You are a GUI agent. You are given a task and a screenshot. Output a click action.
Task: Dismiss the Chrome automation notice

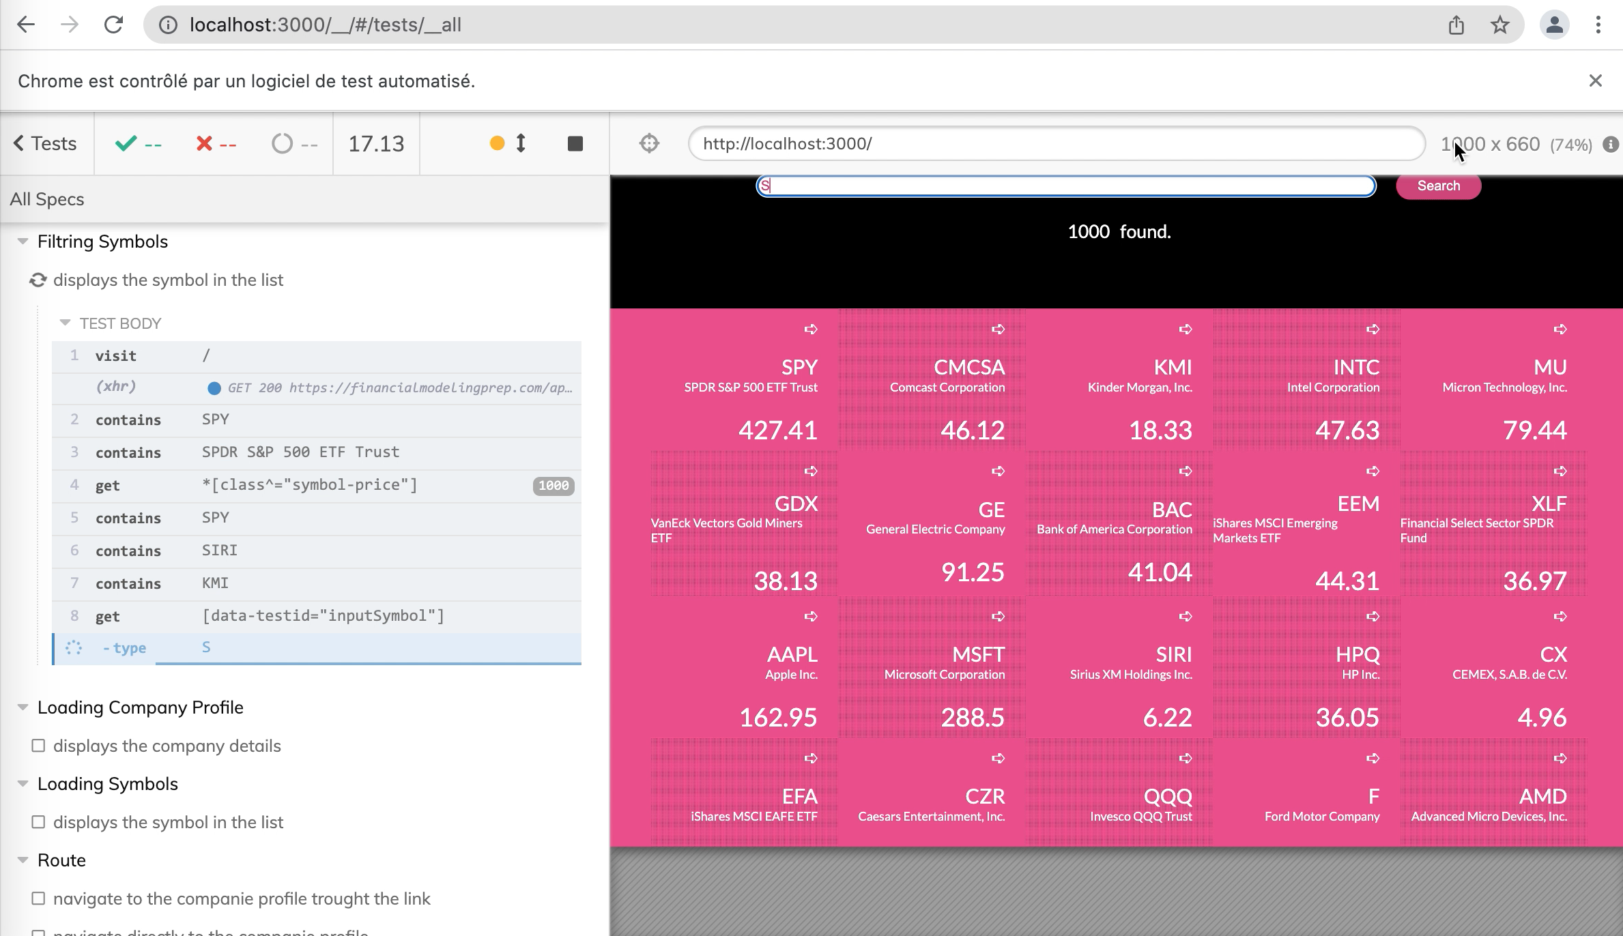click(1595, 81)
